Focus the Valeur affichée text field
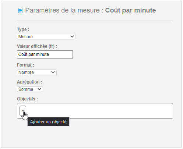Screen dimensions: 183x149 45,54
